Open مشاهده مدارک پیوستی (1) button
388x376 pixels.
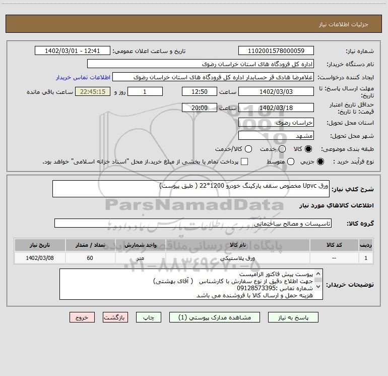pos(215,317)
